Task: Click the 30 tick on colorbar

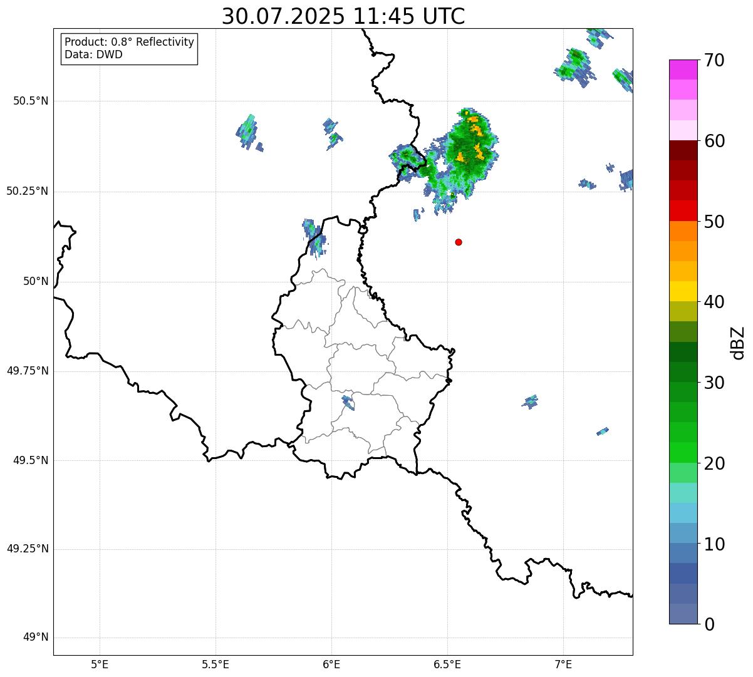Action: [x=714, y=383]
